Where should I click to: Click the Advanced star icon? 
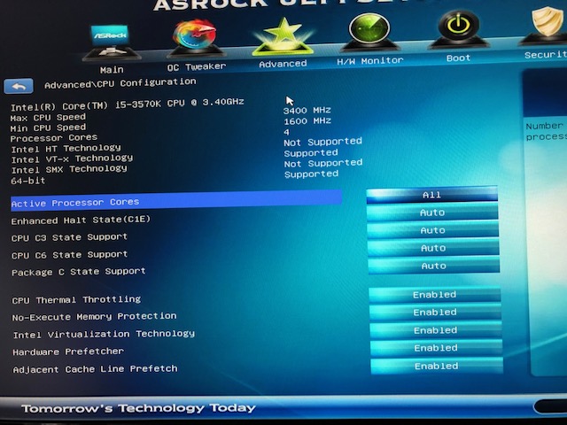coord(283,37)
